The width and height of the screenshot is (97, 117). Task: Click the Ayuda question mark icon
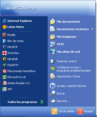pos(53,86)
